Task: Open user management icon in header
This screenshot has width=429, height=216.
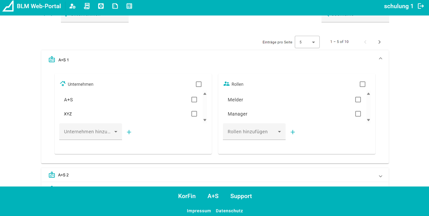Action: [x=73, y=6]
